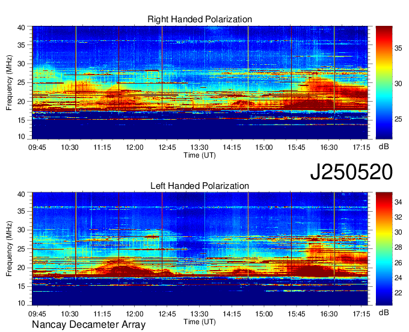Click "14:15" tick on left-handed plot time axis
The image size is (409, 332).
[232, 314]
